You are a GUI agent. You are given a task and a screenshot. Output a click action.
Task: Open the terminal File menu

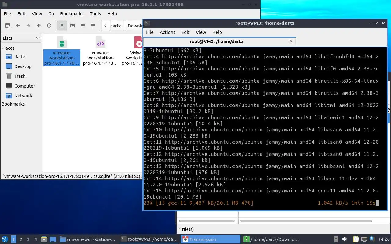click(150, 32)
